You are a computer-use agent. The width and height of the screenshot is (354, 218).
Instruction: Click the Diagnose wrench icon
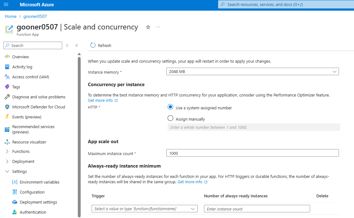pyautogui.click(x=7, y=97)
